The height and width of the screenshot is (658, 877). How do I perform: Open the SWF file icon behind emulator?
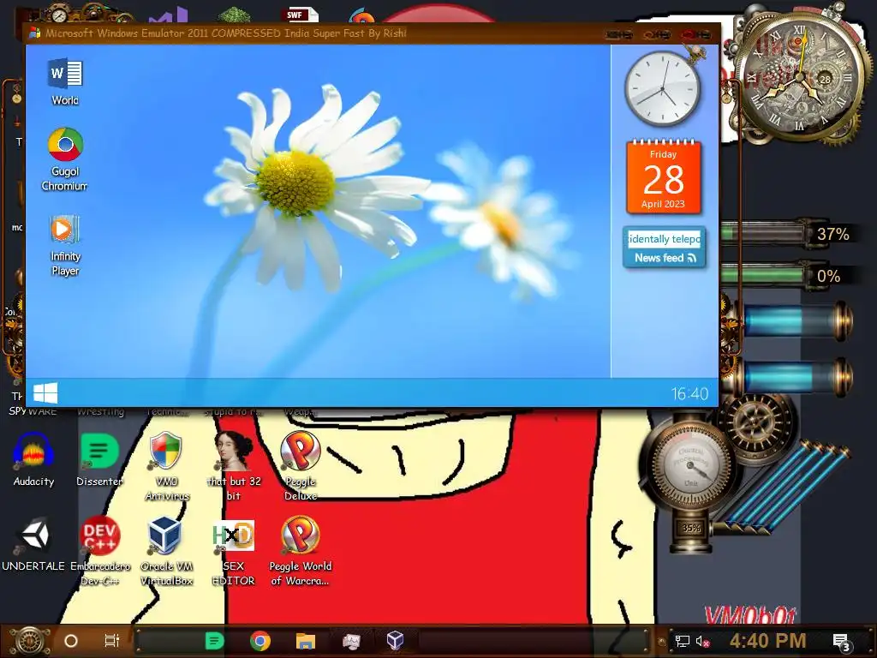[x=301, y=15]
